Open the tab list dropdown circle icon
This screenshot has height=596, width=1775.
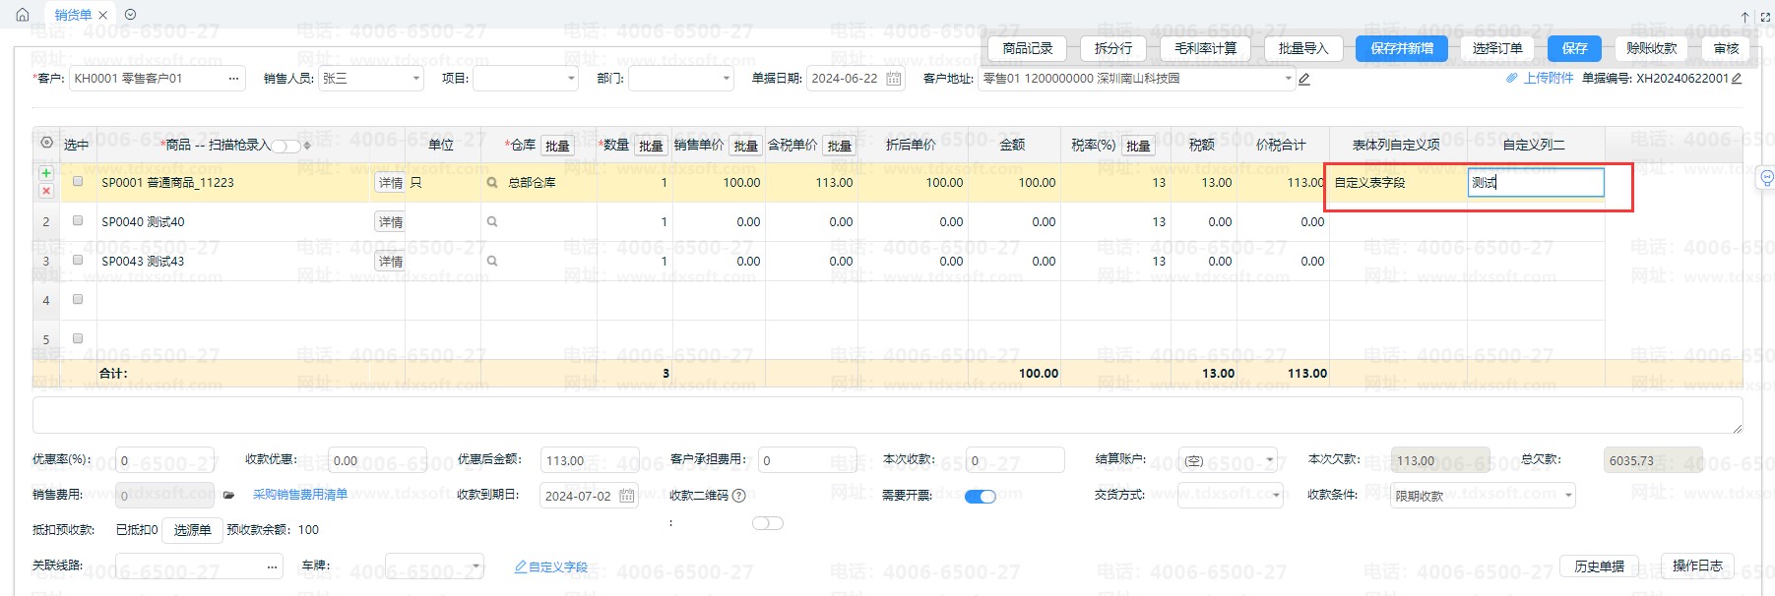click(131, 15)
